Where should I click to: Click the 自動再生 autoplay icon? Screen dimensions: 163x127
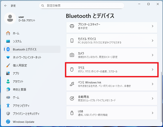click(72, 99)
